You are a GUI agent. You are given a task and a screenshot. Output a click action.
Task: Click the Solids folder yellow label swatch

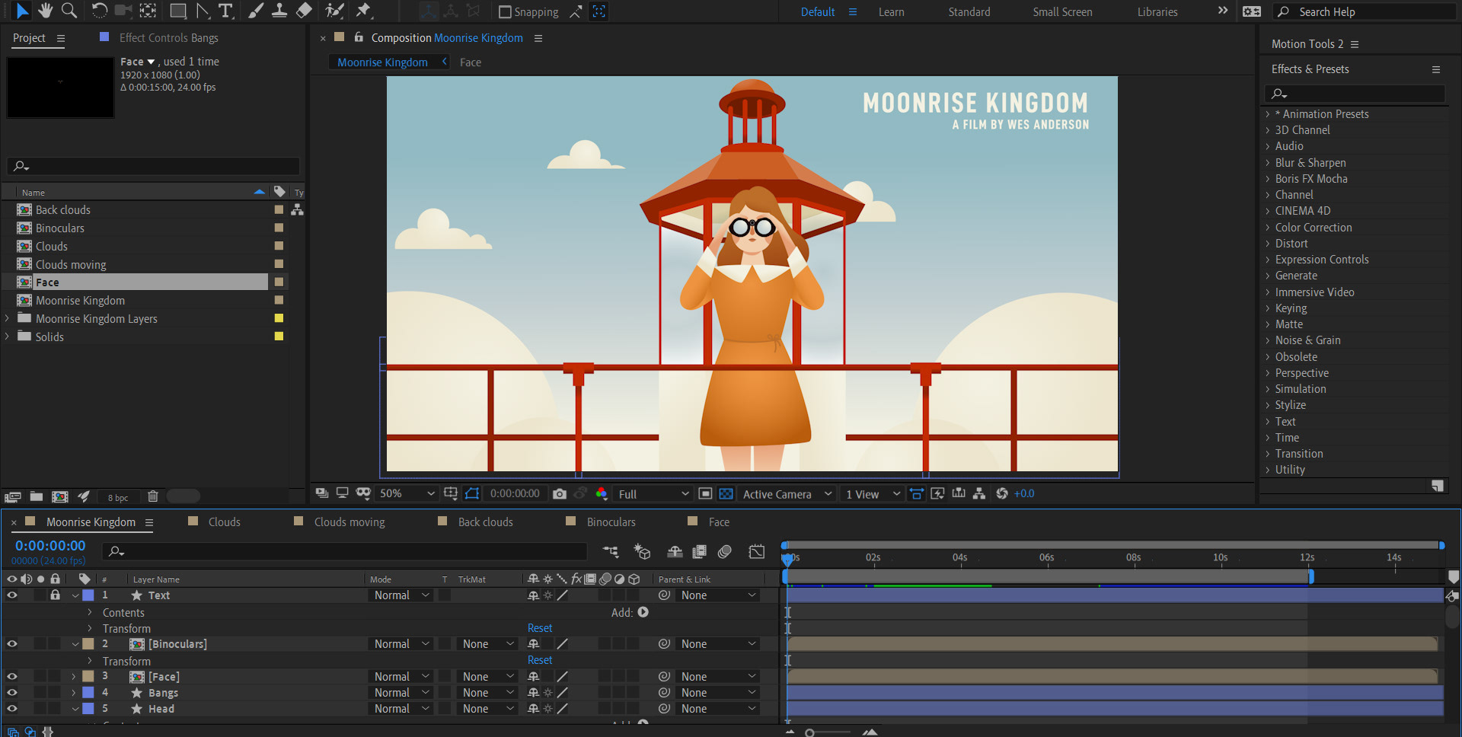tap(279, 337)
